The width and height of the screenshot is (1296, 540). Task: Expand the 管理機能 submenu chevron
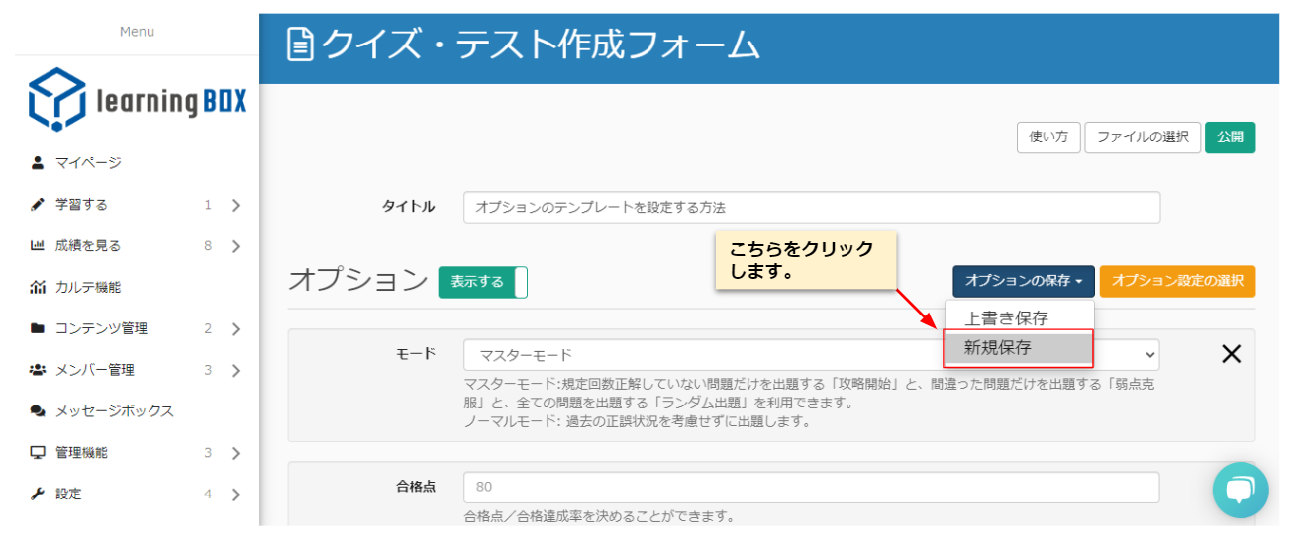[x=236, y=454]
